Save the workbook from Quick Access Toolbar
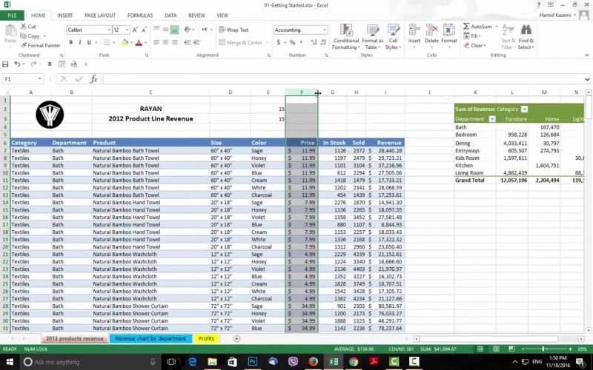This screenshot has height=370, width=593. coord(6,64)
